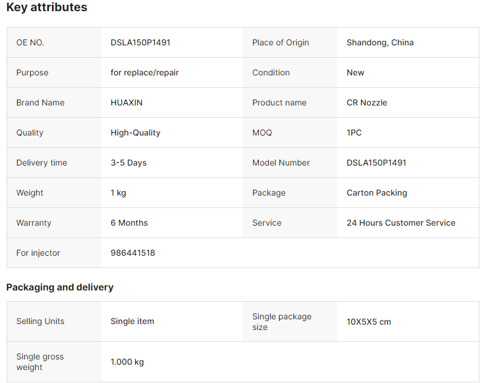Click the OE NO. value DSLA150P1491
Image resolution: width=480 pixels, height=383 pixels.
140,42
